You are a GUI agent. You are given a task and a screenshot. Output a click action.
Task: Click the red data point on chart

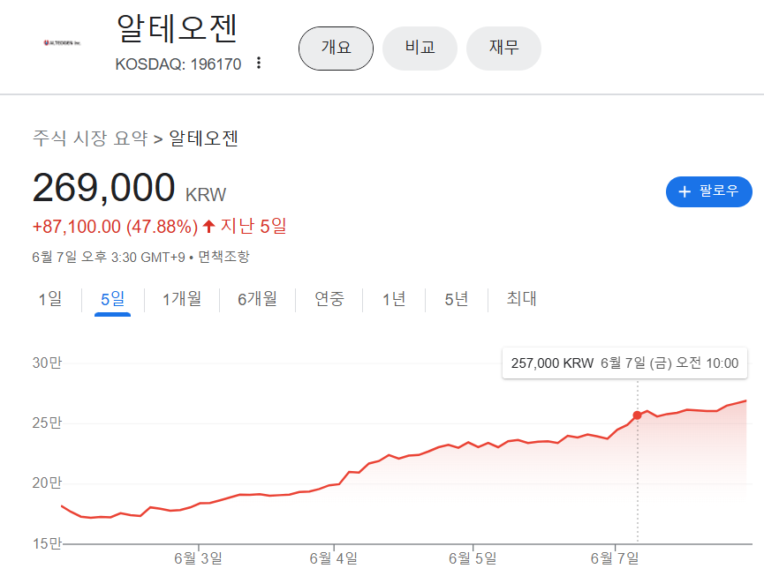click(637, 415)
